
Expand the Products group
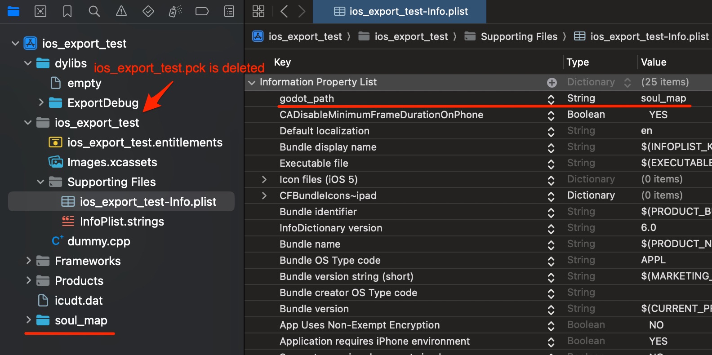click(x=28, y=280)
